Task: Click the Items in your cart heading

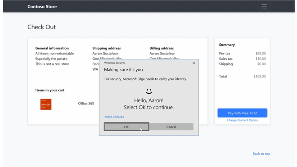Action: pyautogui.click(x=50, y=90)
